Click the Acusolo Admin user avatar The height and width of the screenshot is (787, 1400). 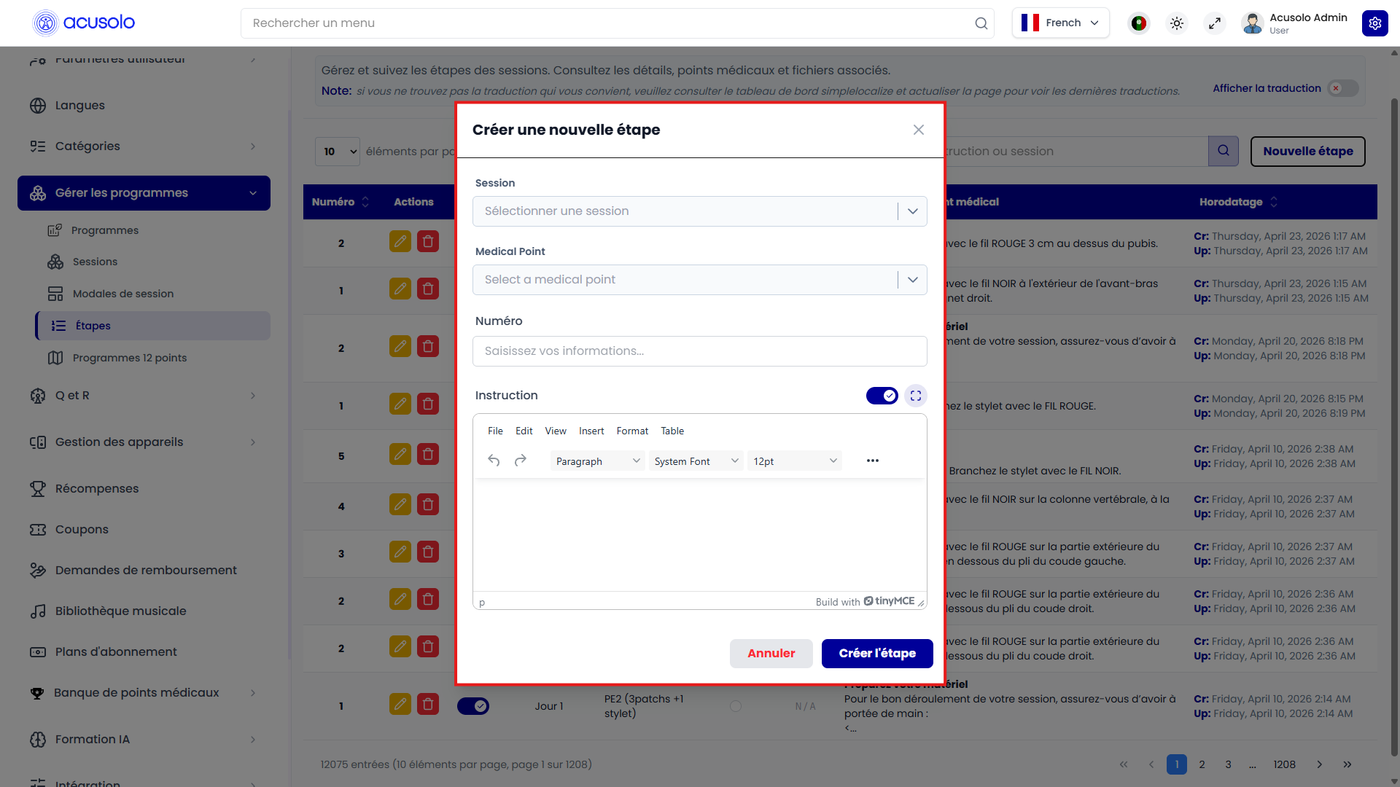click(1253, 23)
